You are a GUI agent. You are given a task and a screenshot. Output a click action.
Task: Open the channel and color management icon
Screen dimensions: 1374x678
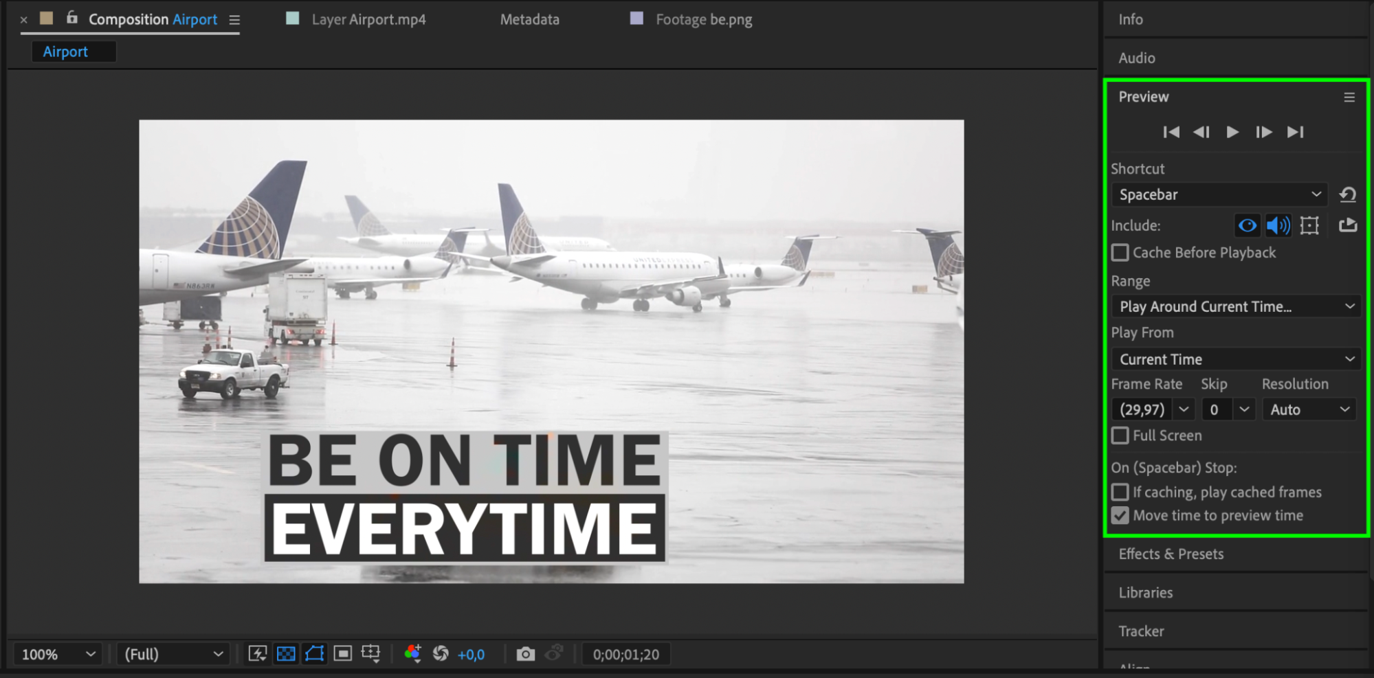click(x=412, y=654)
